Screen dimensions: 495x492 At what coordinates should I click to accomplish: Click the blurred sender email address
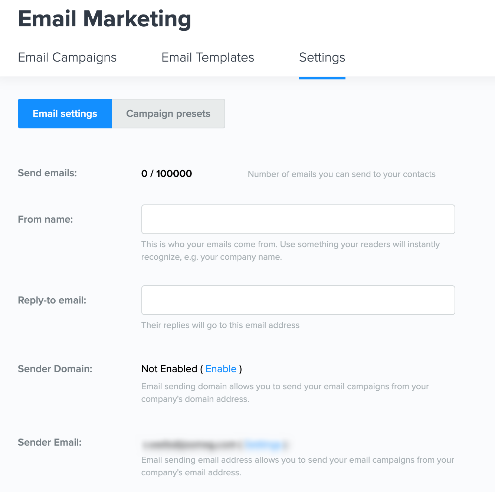pyautogui.click(x=191, y=445)
